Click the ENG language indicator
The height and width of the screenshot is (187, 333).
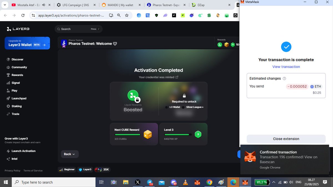[299, 182]
